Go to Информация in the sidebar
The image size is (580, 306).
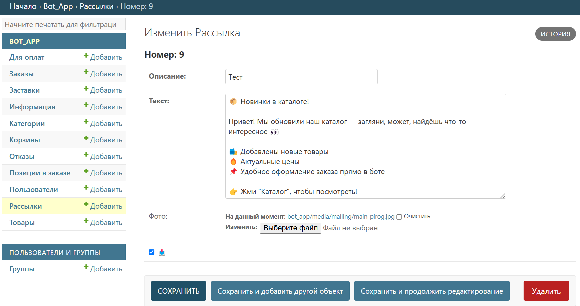click(x=32, y=107)
